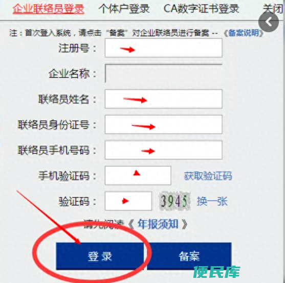Click 换一张 to refresh captcha
The width and height of the screenshot is (285, 283).
tap(212, 201)
